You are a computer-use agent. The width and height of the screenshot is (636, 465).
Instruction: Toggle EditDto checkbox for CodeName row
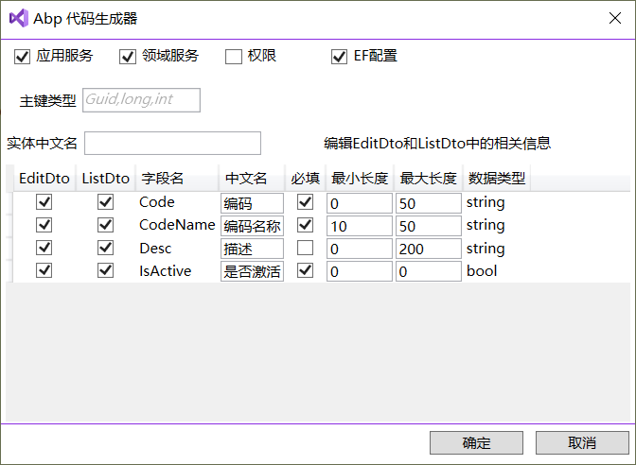pos(44,225)
